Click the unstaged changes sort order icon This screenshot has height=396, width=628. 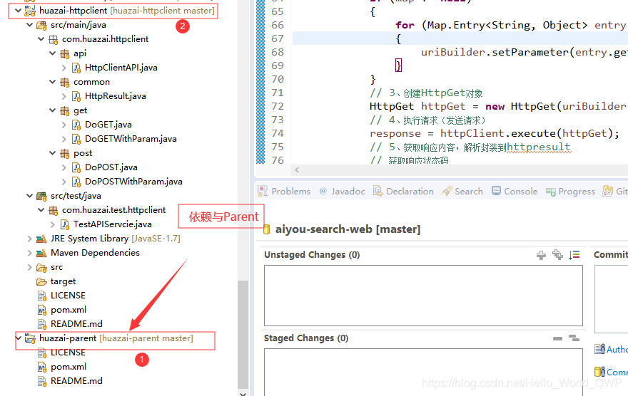point(574,254)
